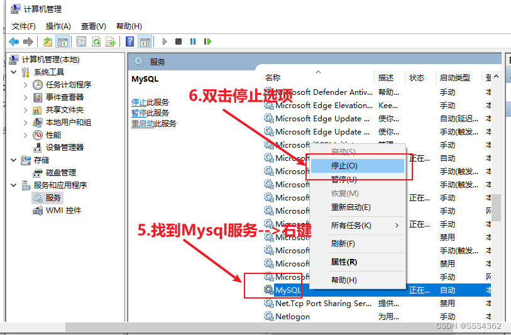Screen dimensions: 511x335
Task: Click the Stop Service square icon
Action: click(179, 41)
